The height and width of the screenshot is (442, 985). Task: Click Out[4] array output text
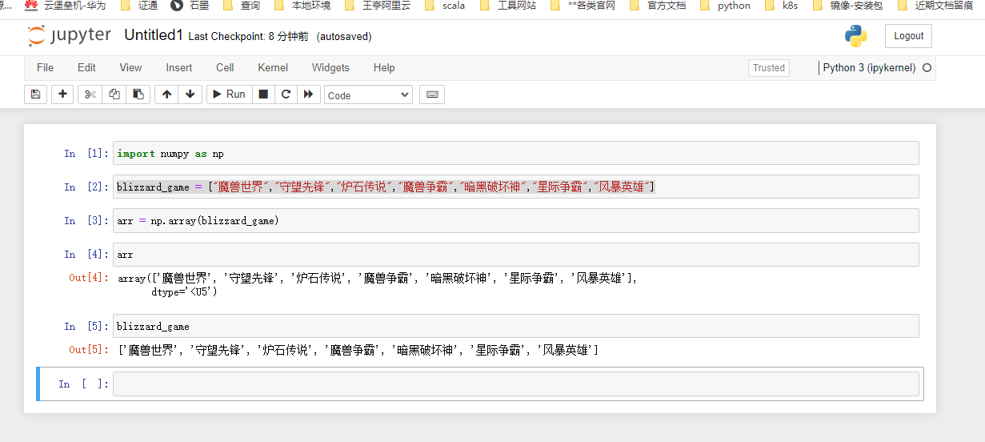tap(378, 285)
